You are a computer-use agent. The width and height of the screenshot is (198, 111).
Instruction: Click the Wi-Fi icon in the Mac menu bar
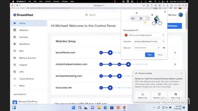pyautogui.click(x=155, y=1)
